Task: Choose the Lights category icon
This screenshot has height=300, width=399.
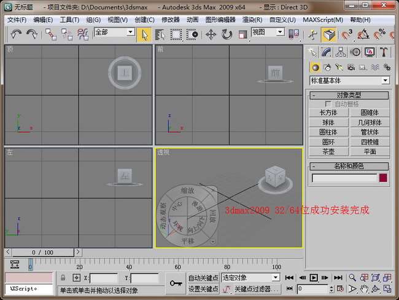Action: 338,67
